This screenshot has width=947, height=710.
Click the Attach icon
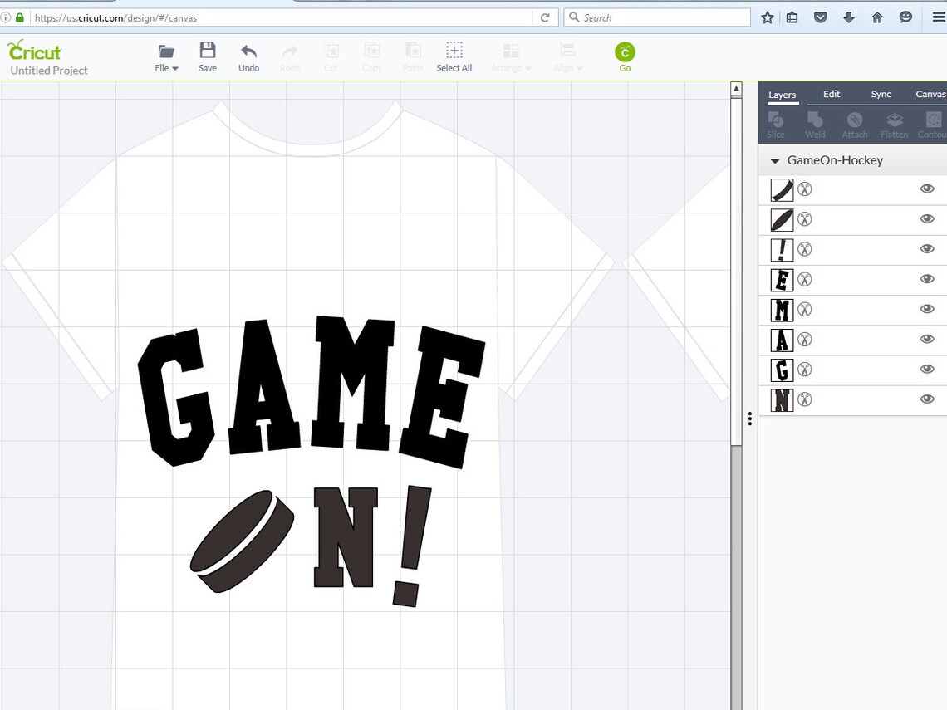(855, 123)
